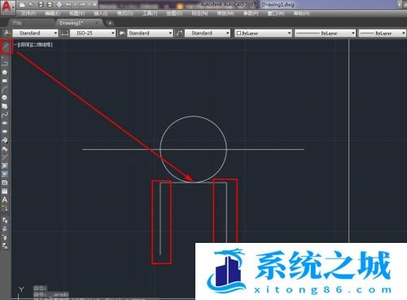Image resolution: width=407 pixels, height=300 pixels.
Task: Select the Spline tool in draw toolbar
Action: coord(5,114)
